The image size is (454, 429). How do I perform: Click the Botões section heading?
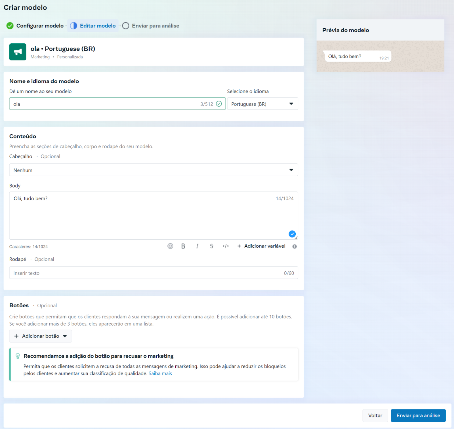[x=19, y=305]
